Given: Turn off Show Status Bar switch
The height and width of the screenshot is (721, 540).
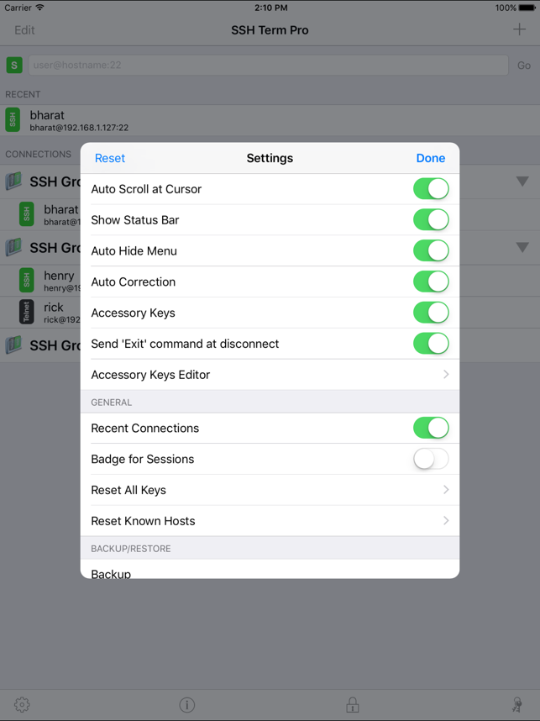Looking at the screenshot, I should tap(431, 220).
